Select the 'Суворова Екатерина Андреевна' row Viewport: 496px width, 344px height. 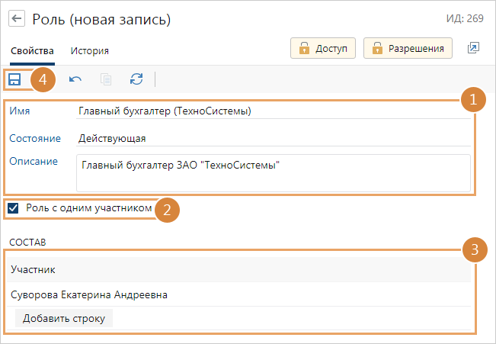click(89, 294)
